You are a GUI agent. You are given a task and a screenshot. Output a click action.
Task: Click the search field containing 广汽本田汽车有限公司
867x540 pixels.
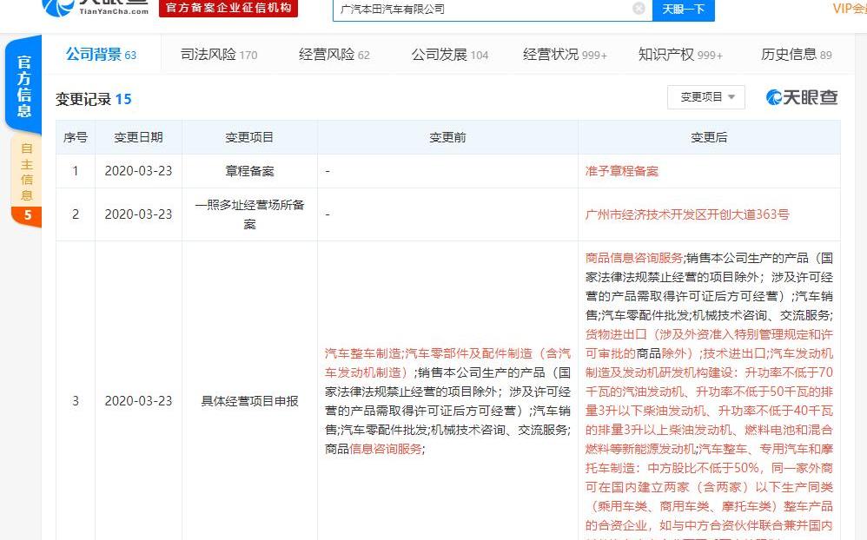coord(493,10)
